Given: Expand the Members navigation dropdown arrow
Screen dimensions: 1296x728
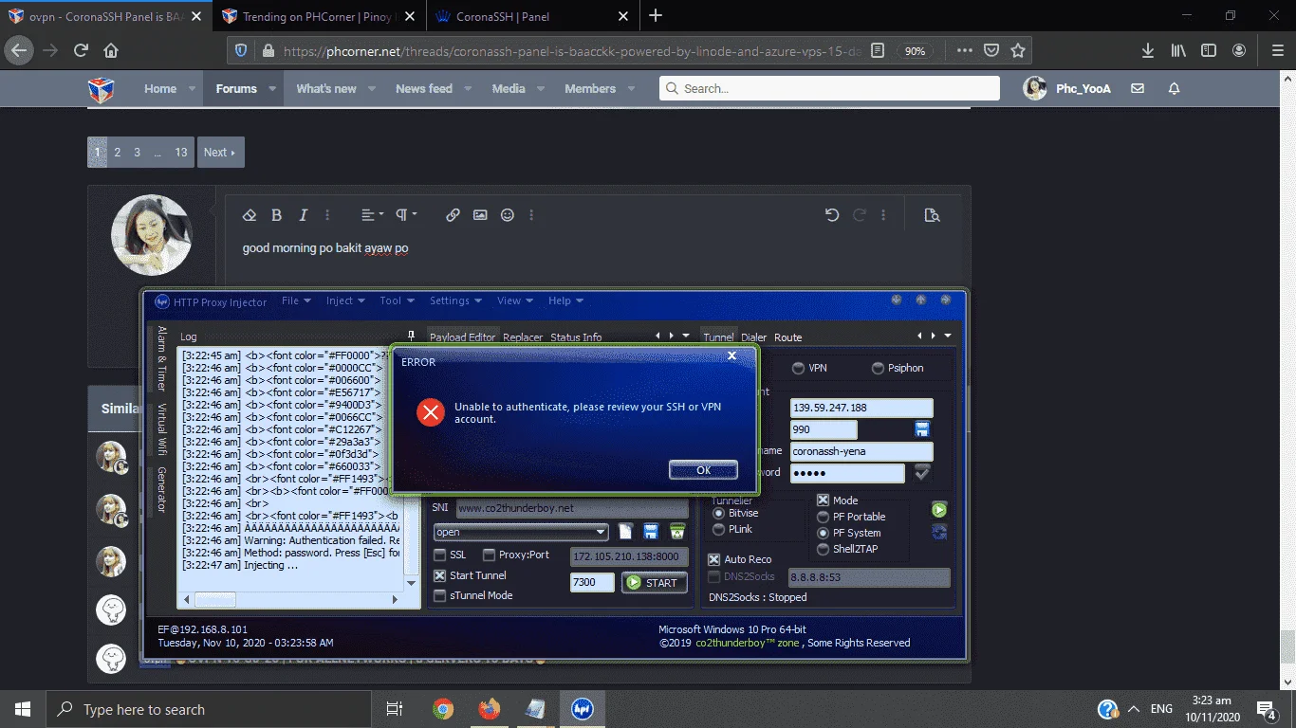Looking at the screenshot, I should 632,88.
